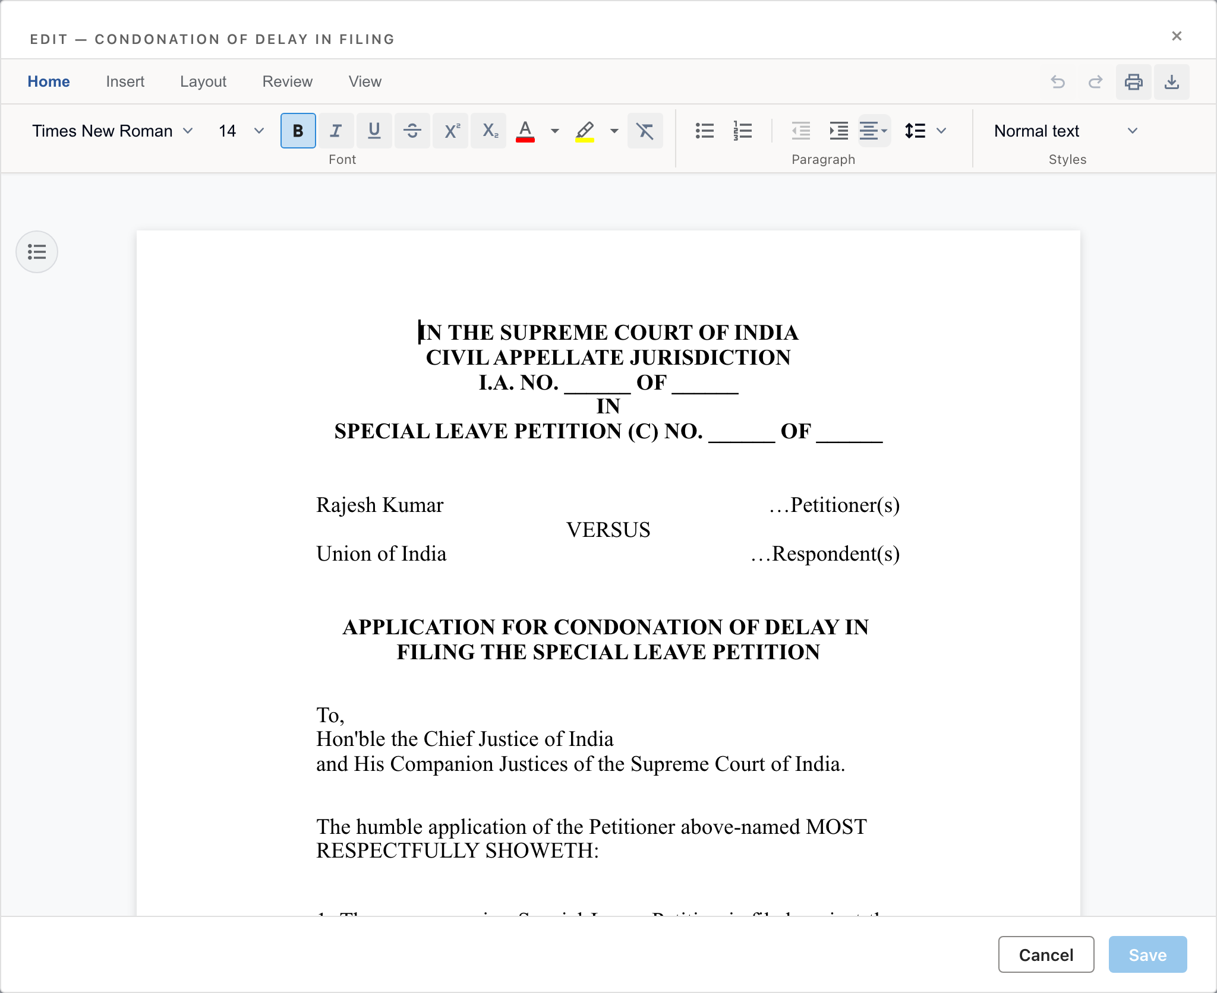This screenshot has width=1217, height=993.
Task: Switch to the Layout tab
Action: (x=203, y=81)
